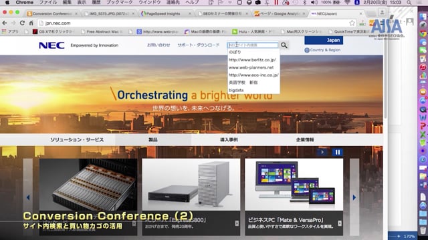This screenshot has height=240, width=428.
Task: Click the magnifying glass search icon
Action: (284, 45)
